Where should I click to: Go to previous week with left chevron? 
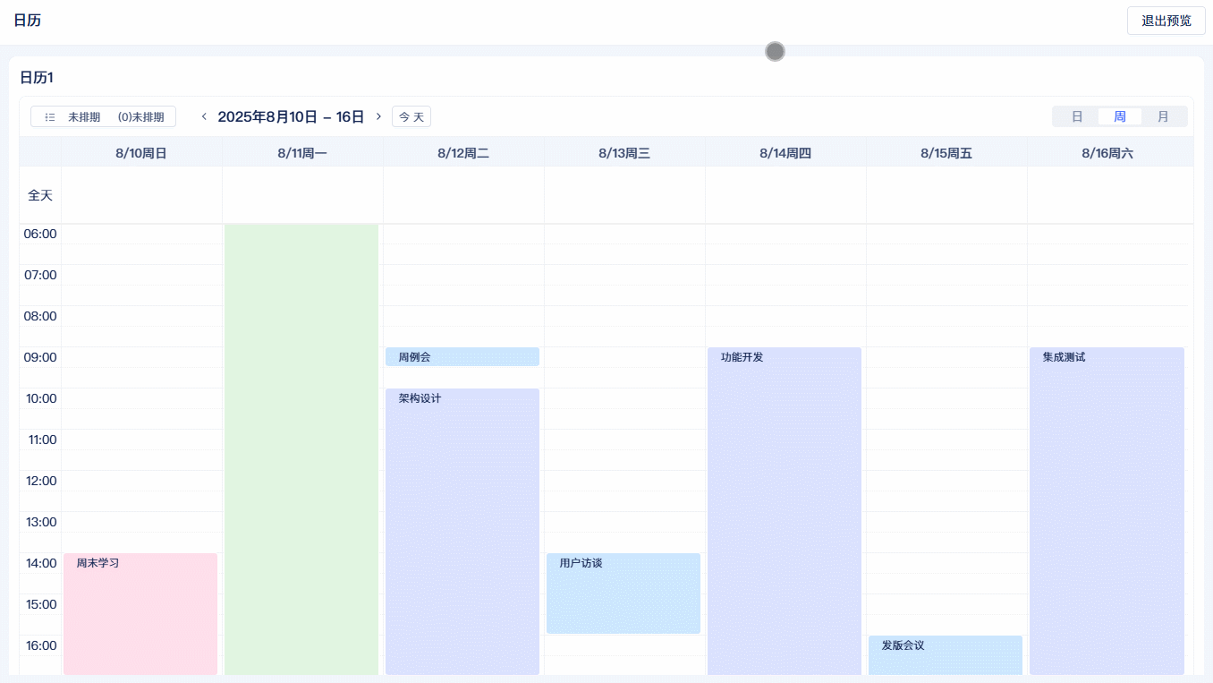(204, 116)
